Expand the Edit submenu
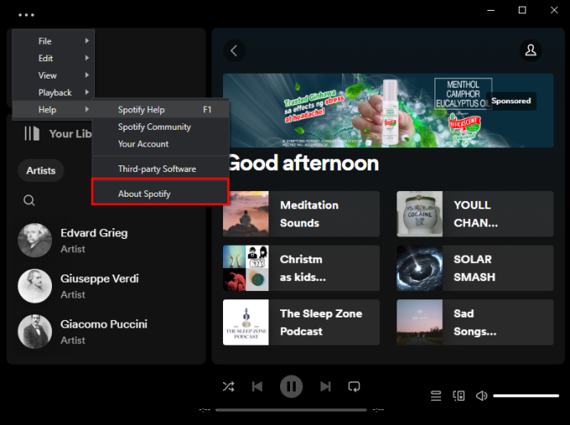This screenshot has height=425, width=570. pyautogui.click(x=54, y=58)
